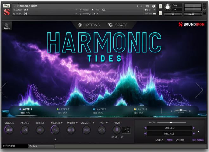Screen dimensions: 209x152
Task: Open the wrench instrument edit tool
Action: tap(7, 6)
